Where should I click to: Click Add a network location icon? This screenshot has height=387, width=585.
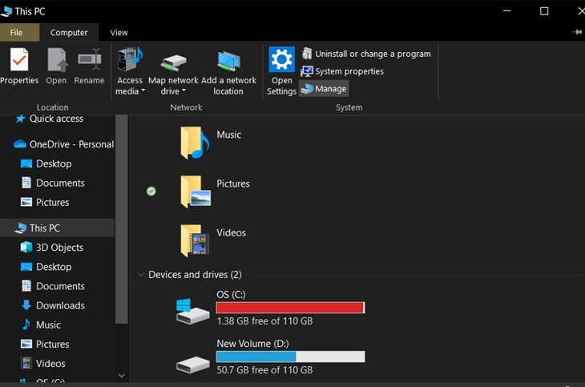click(x=228, y=61)
